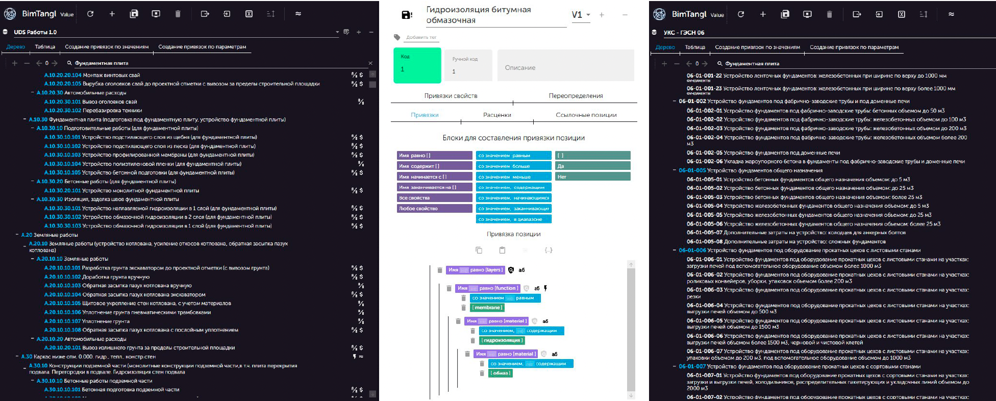Click export arrow icon in left toolbar
996x401 pixels.
[205, 14]
